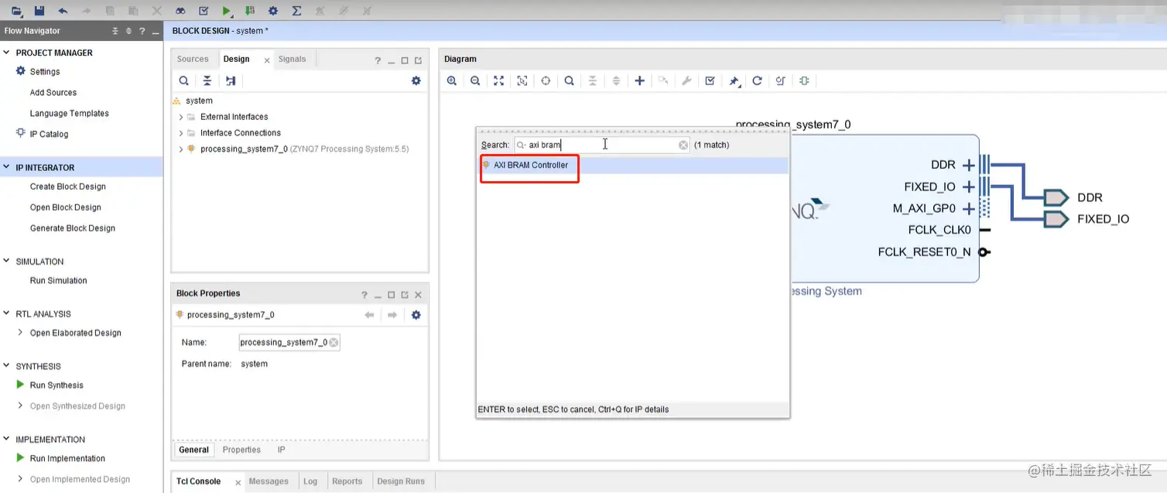
Task: Undo the last action using the back arrow
Action: click(x=63, y=11)
